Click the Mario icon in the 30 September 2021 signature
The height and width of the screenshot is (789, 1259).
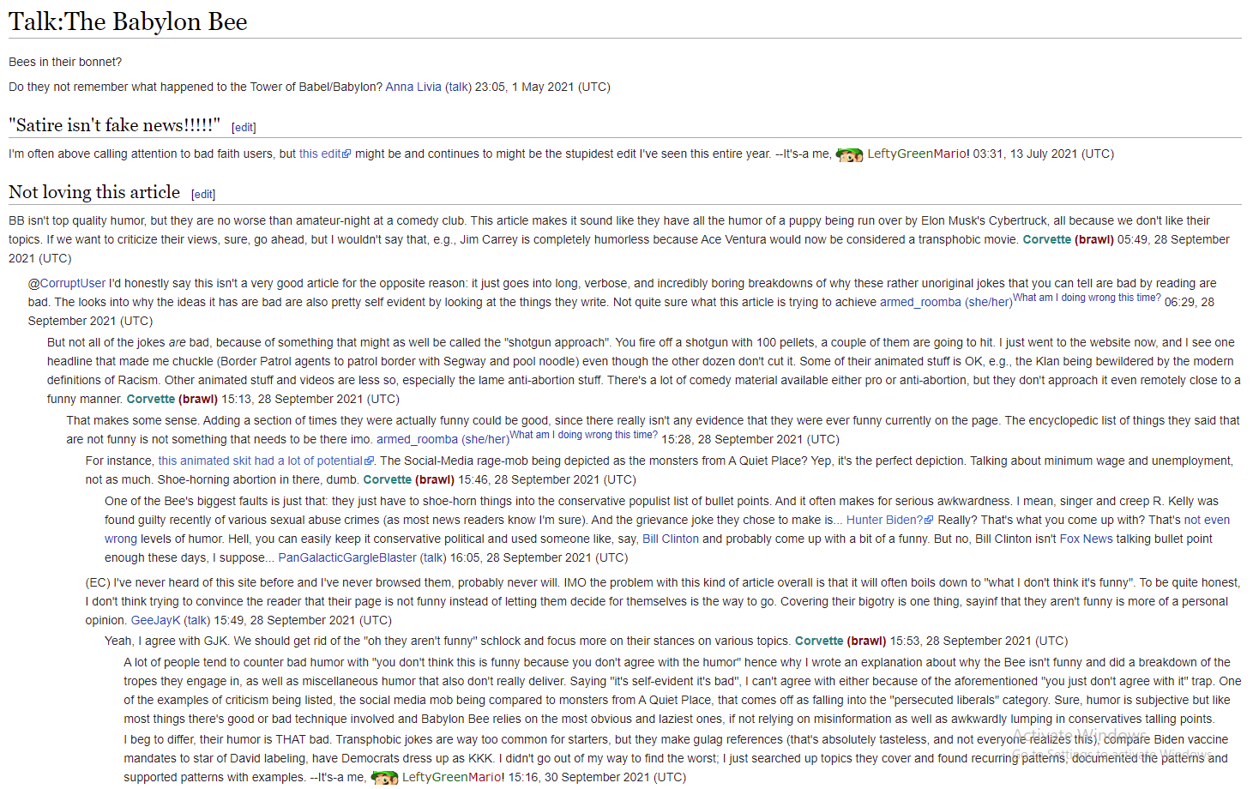click(x=384, y=778)
